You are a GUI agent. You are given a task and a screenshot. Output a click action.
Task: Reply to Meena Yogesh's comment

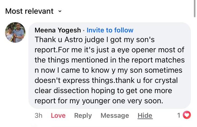click(83, 115)
